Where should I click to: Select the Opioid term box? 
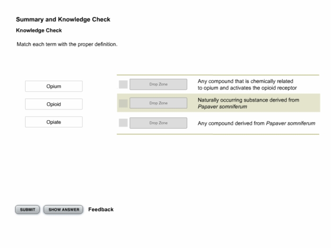click(x=53, y=104)
